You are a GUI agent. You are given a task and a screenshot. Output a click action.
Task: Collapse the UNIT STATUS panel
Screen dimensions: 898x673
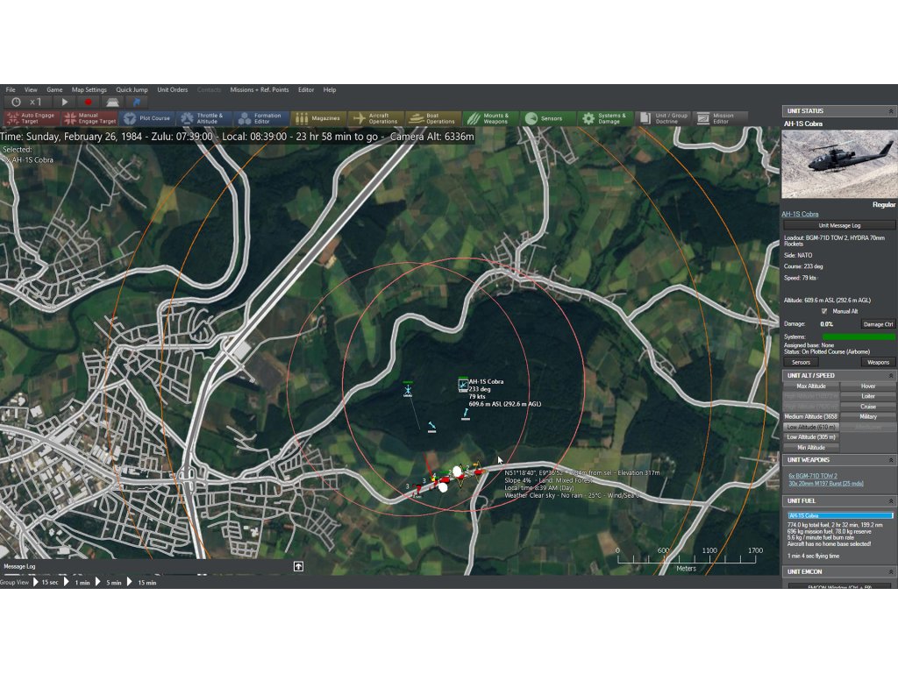pos(891,111)
